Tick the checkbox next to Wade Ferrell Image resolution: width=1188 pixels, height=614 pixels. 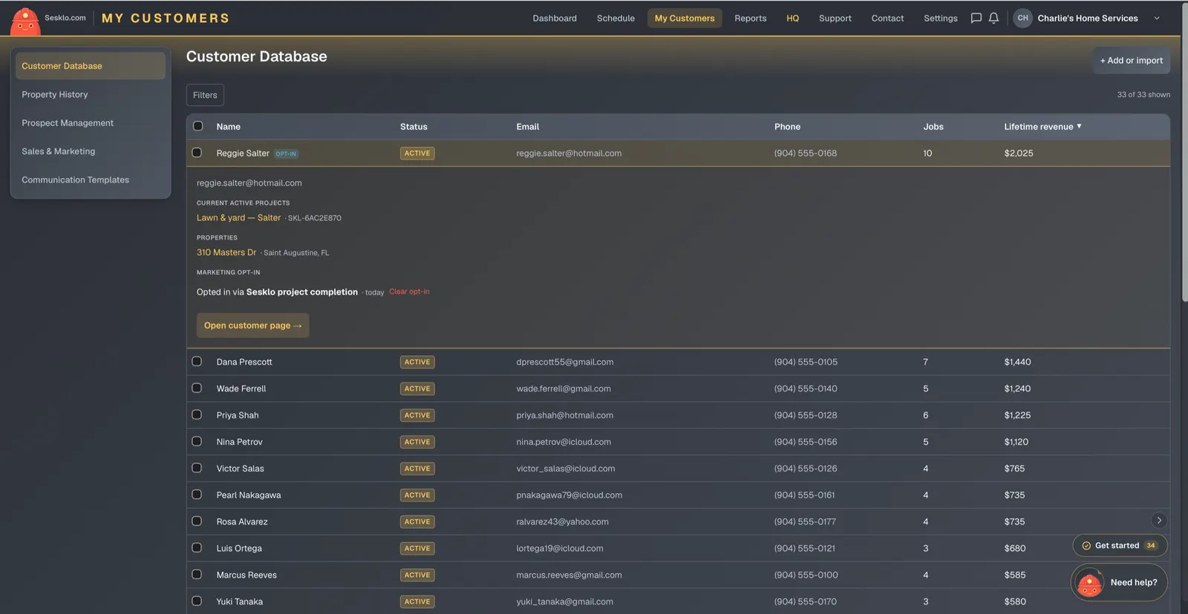point(197,389)
